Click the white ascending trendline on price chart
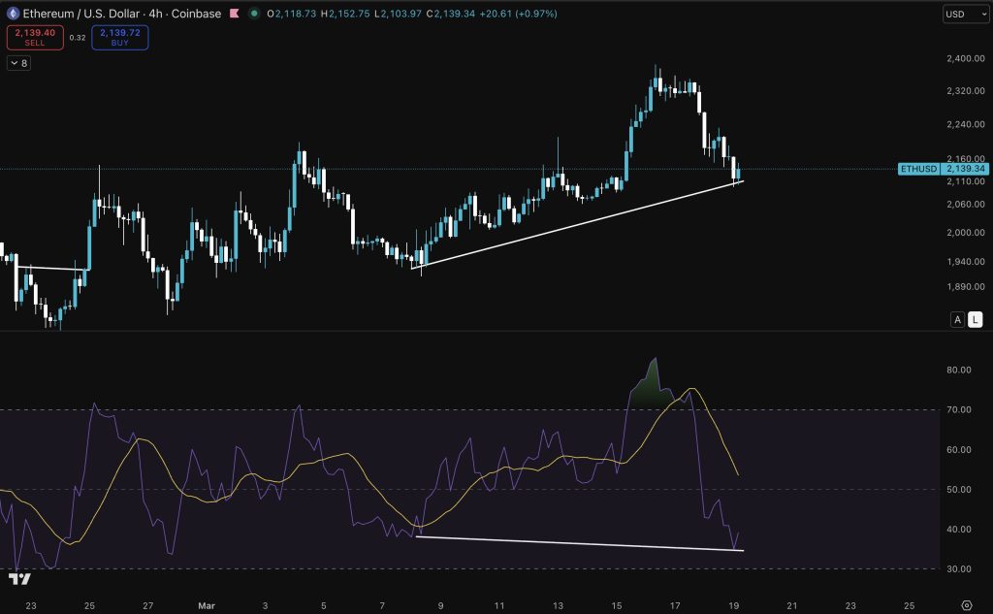 point(582,223)
